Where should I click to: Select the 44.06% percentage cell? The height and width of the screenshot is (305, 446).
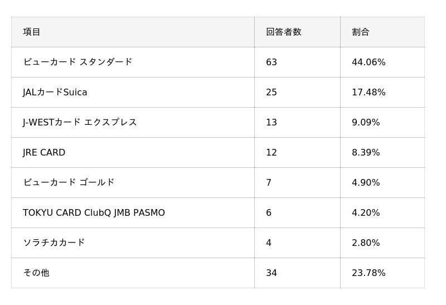[x=369, y=62]
